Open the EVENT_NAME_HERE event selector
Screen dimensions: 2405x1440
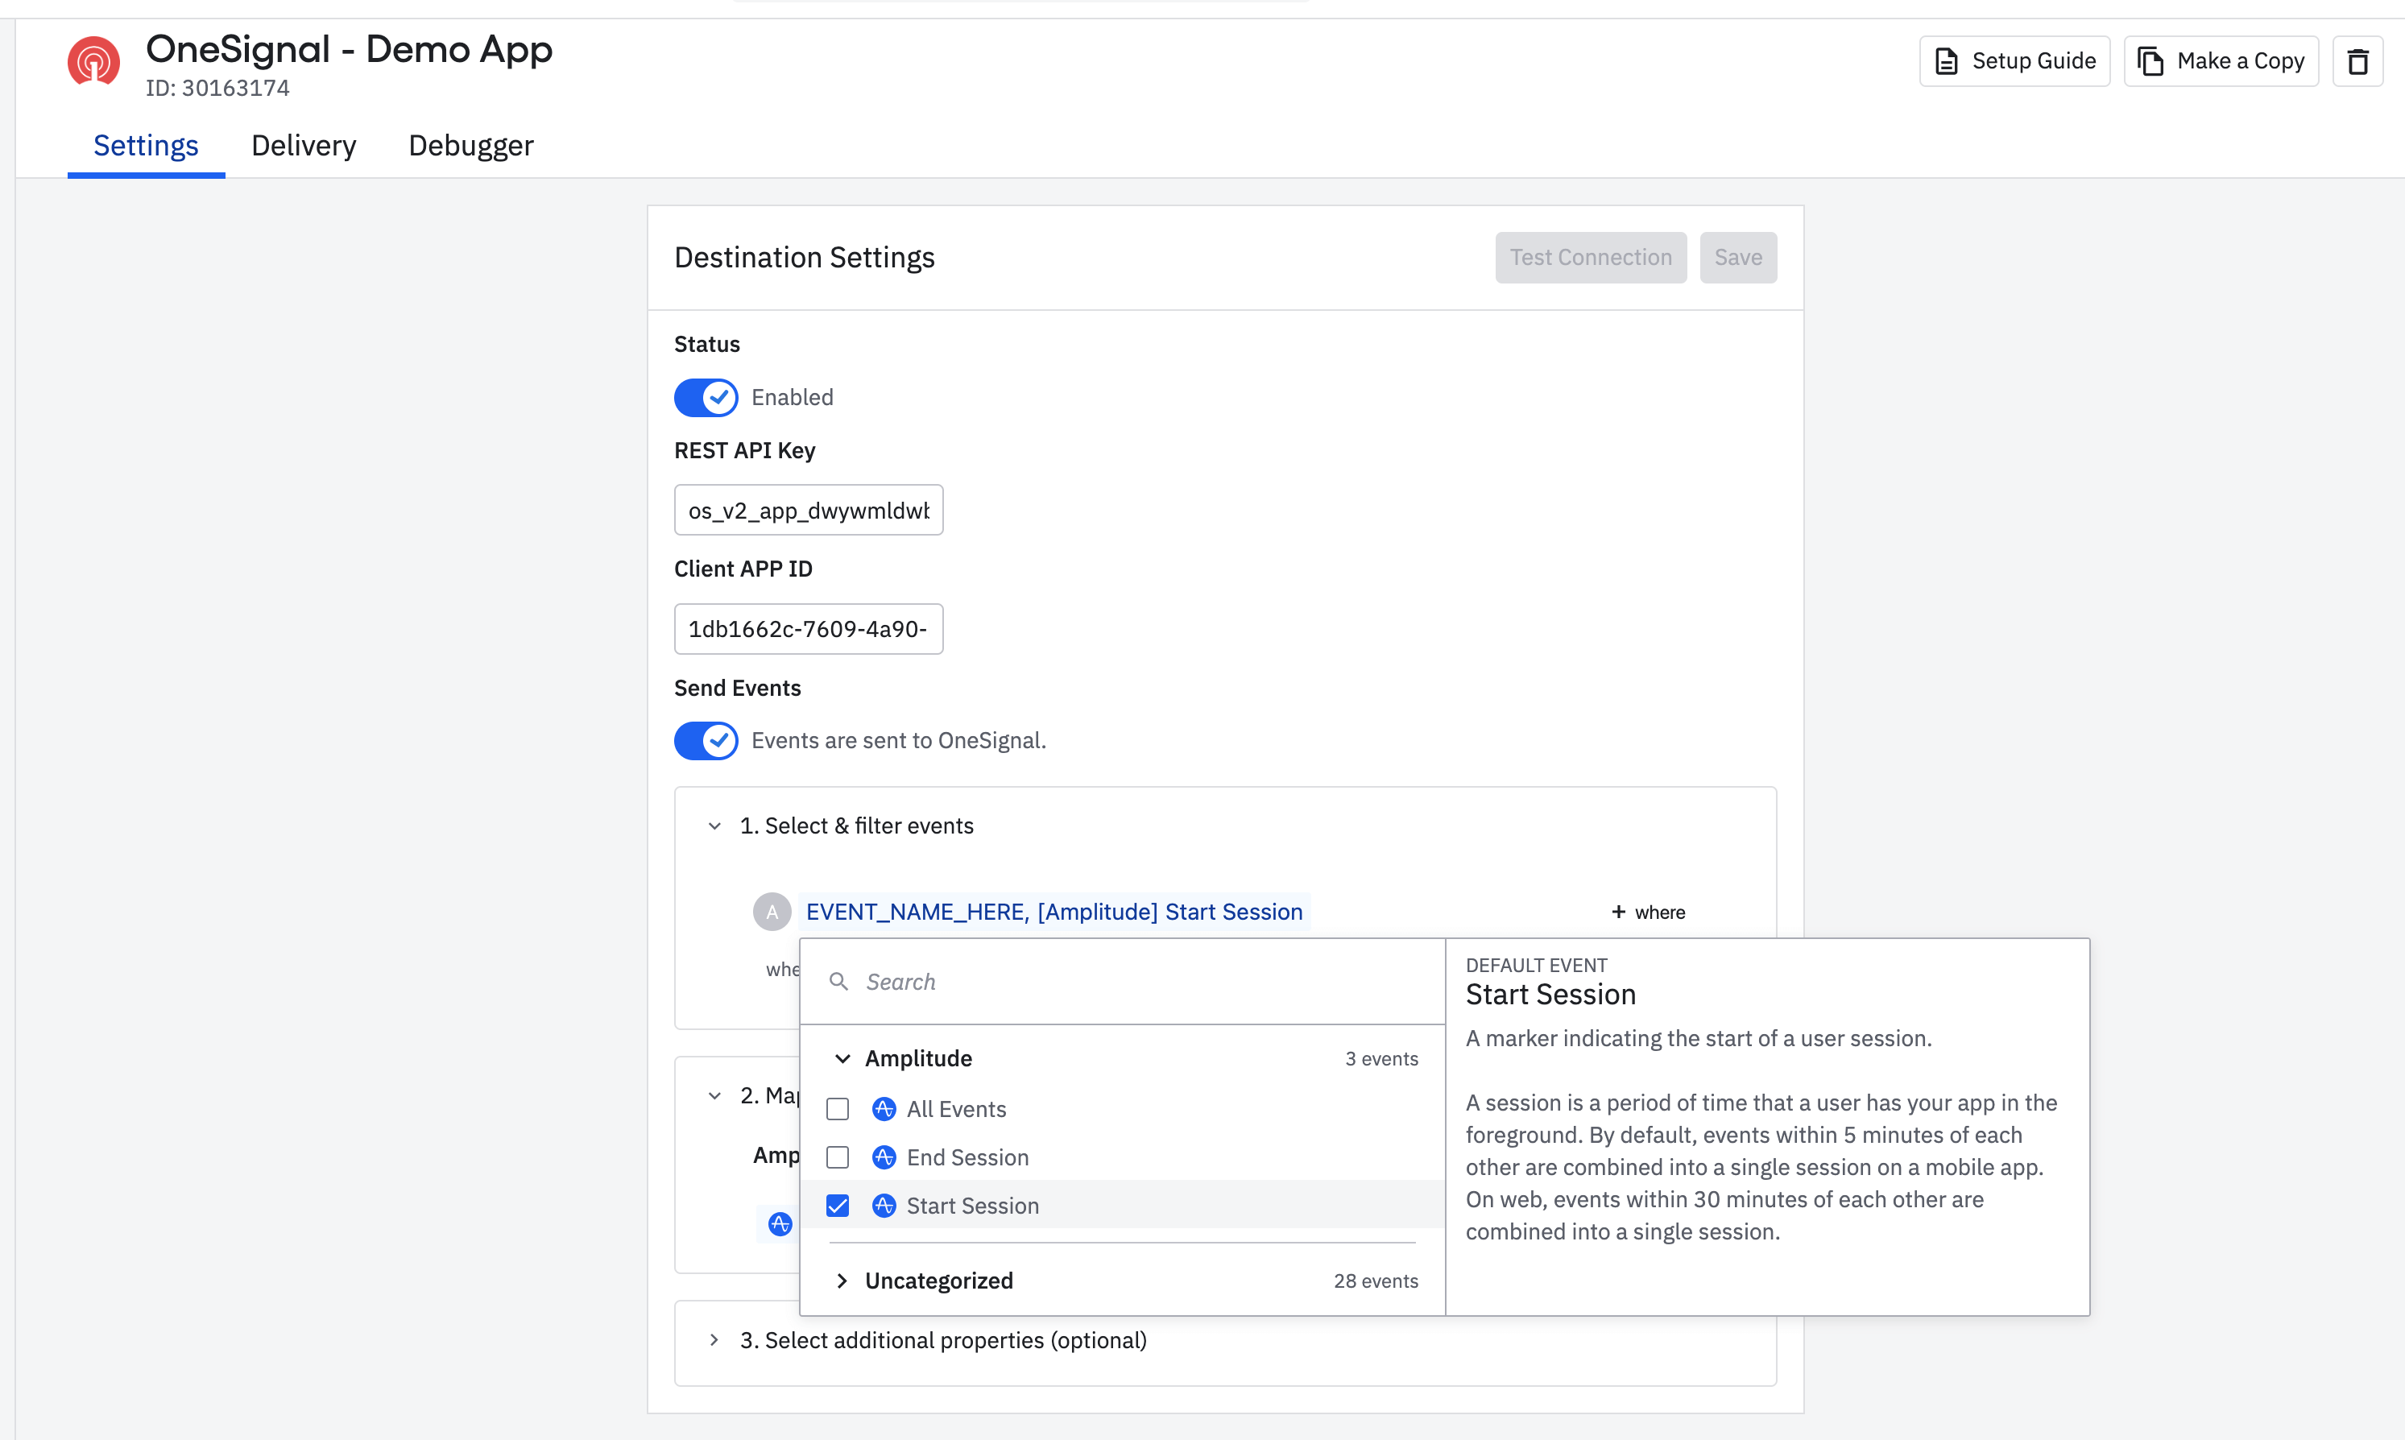tap(1053, 911)
